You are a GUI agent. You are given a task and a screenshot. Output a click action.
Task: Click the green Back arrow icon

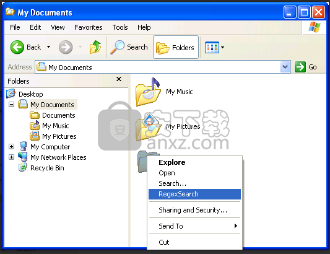pyautogui.click(x=17, y=47)
